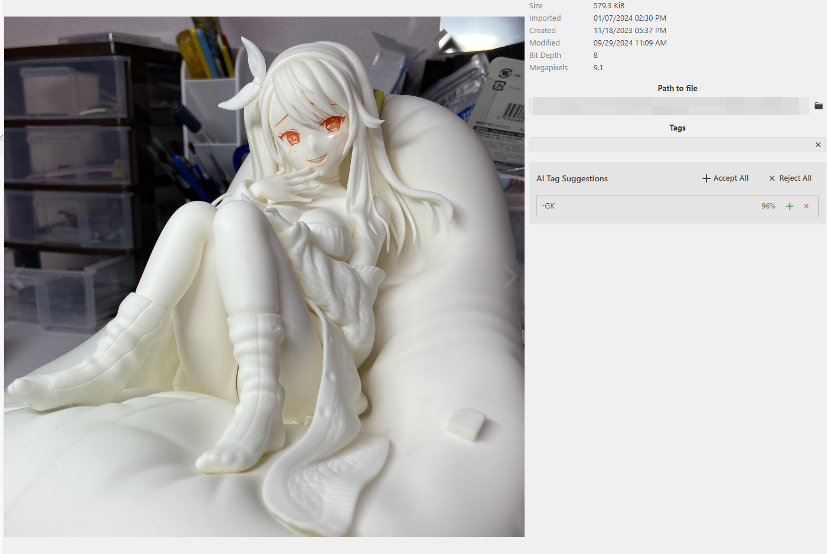Viewport: 827px width, 554px height.
Task: Reject the -GK tag suggestion red X
Action: (x=806, y=206)
